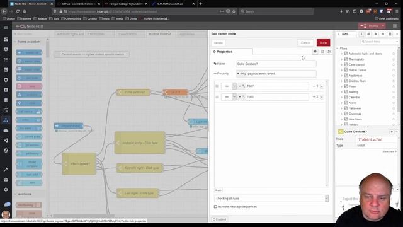Click the rules list vertical scrollbar
Viewport: 403px width, 227px height.
327,133
